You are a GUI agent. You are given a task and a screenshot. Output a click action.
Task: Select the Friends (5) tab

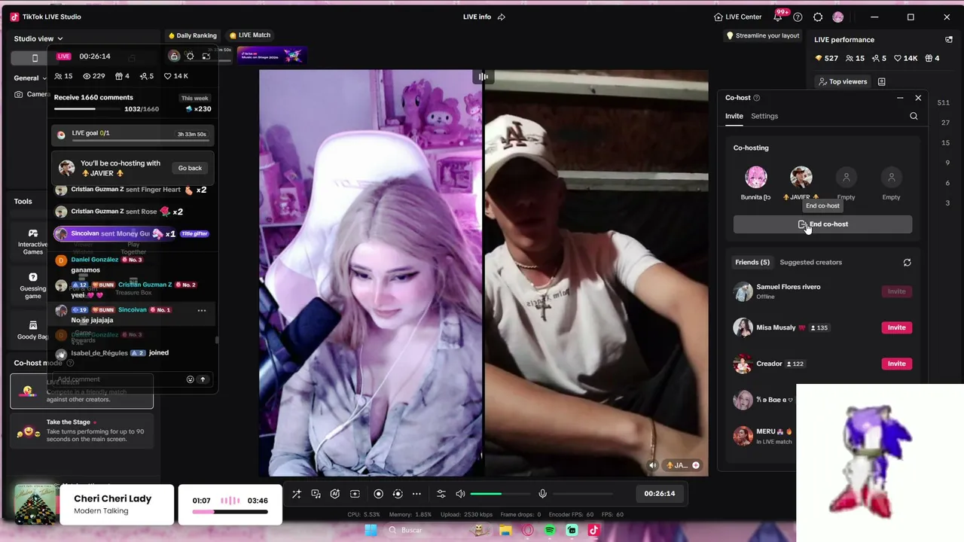(x=752, y=263)
